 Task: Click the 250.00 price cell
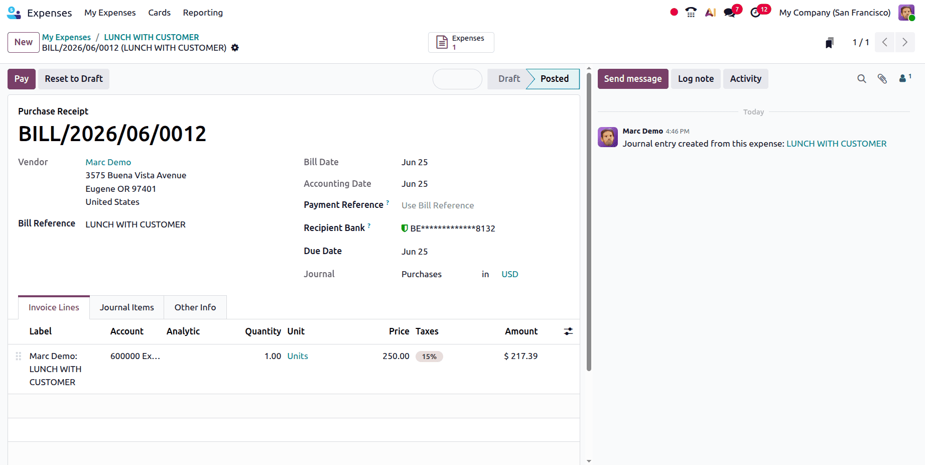pos(396,356)
